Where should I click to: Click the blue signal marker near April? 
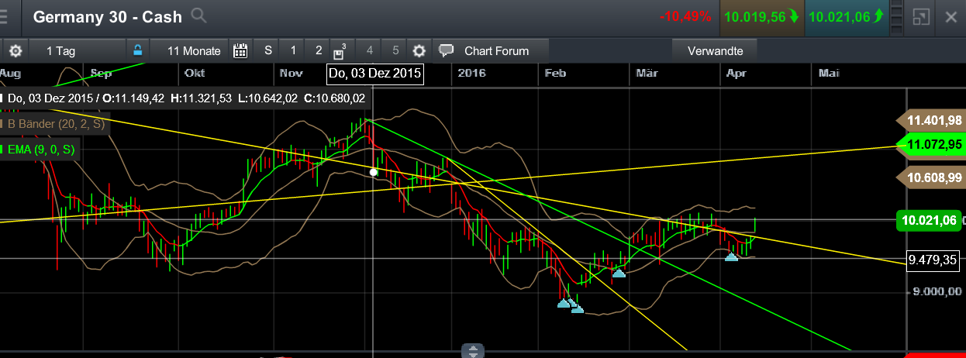point(731,256)
